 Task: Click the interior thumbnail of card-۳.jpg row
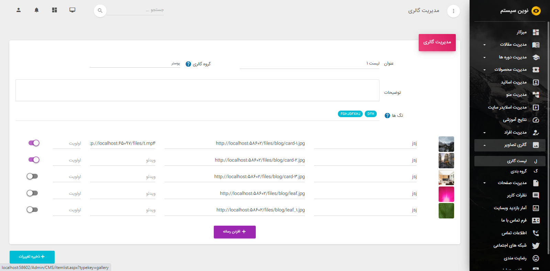(x=446, y=178)
